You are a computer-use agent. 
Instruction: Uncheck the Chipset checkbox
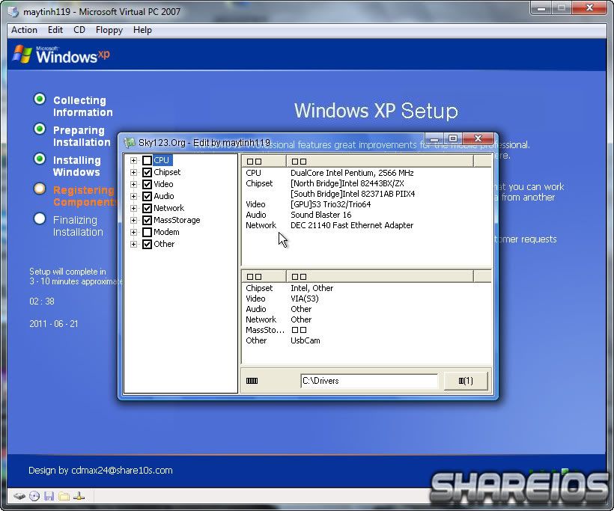pos(147,173)
